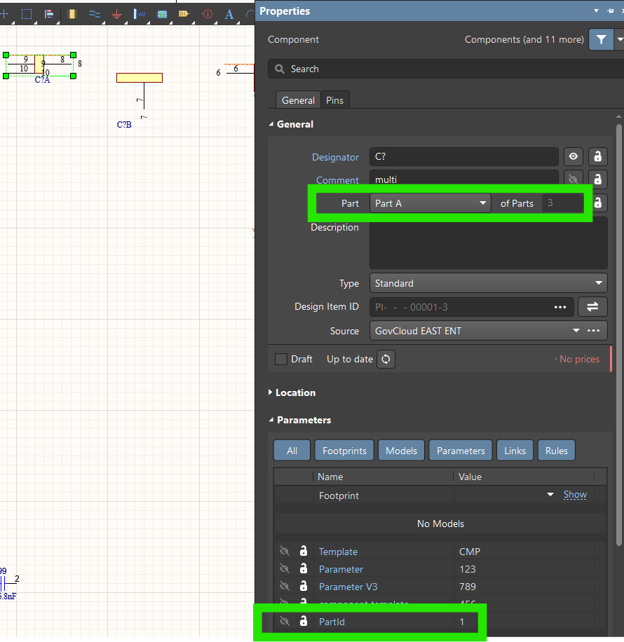Toggle Designator visibility eye icon
The image size is (624, 642).
click(x=574, y=156)
